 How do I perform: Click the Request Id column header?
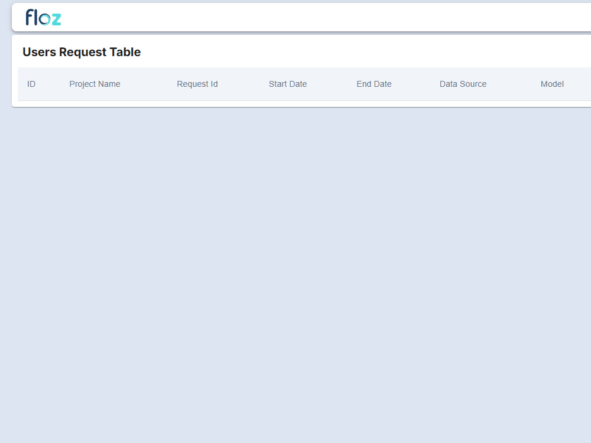pyautogui.click(x=197, y=84)
